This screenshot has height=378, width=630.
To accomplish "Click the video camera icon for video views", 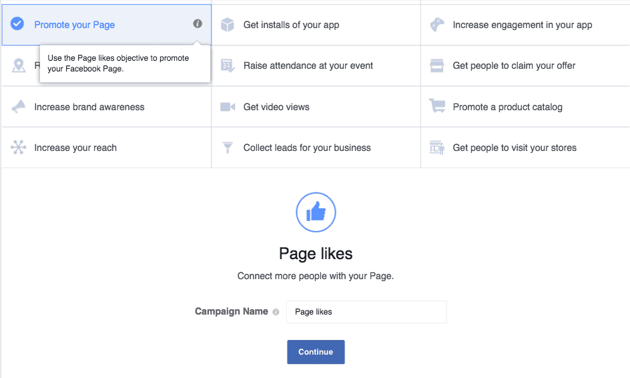I will 228,107.
